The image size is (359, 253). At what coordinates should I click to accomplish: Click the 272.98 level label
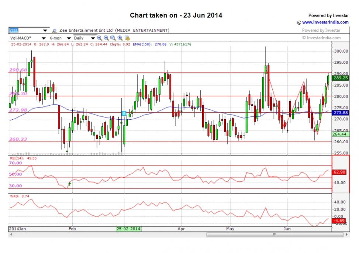[18, 110]
